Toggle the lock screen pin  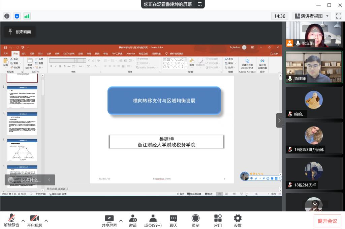[20, 32]
